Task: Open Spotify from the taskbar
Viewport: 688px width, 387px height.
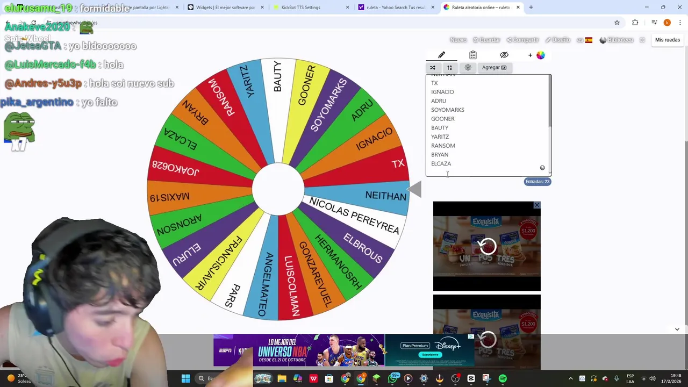Action: click(503, 379)
